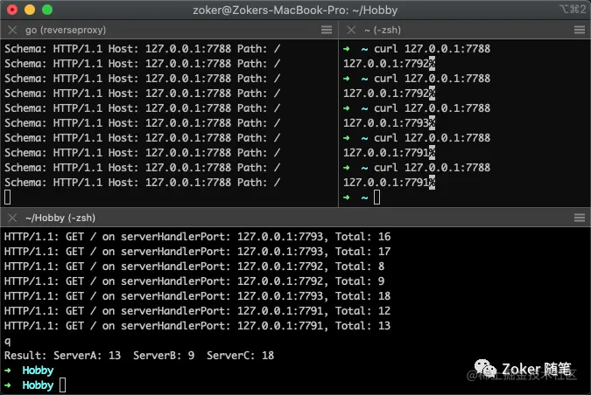This screenshot has height=395, width=591.
Task: Click the last curl 127.0.0.1:7788 command
Action: pos(432,168)
